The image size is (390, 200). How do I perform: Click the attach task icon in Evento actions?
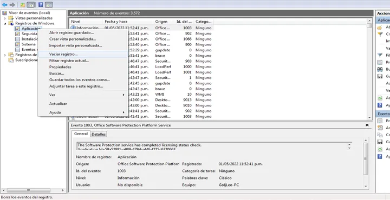coord(380,128)
